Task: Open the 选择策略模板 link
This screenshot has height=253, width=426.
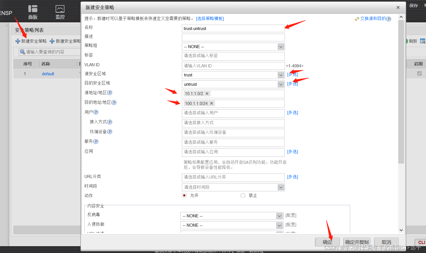Action: point(210,18)
